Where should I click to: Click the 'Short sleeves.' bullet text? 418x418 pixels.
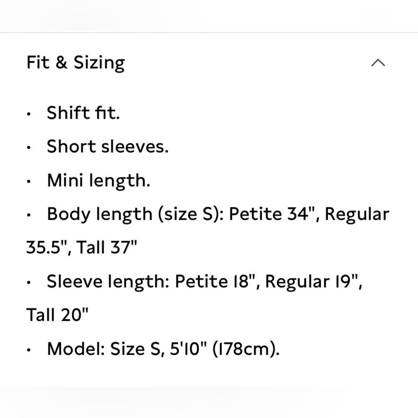point(108,147)
